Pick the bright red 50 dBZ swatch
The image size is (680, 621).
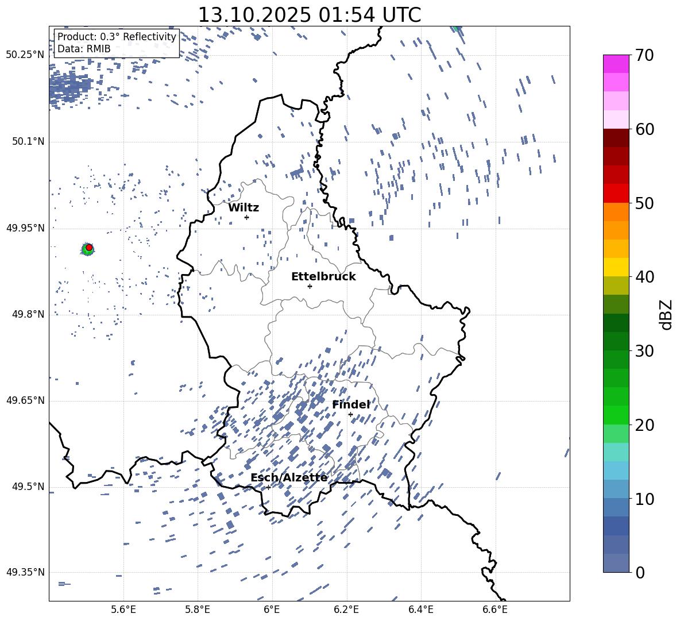[616, 194]
